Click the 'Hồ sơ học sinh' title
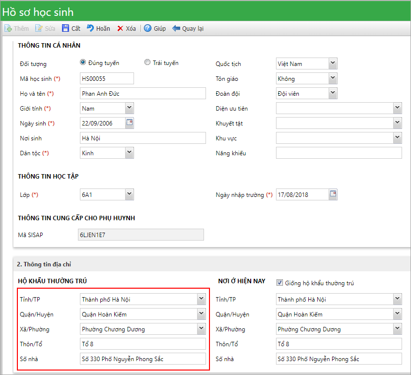Viewport: 411px width, 375px height. click(38, 12)
